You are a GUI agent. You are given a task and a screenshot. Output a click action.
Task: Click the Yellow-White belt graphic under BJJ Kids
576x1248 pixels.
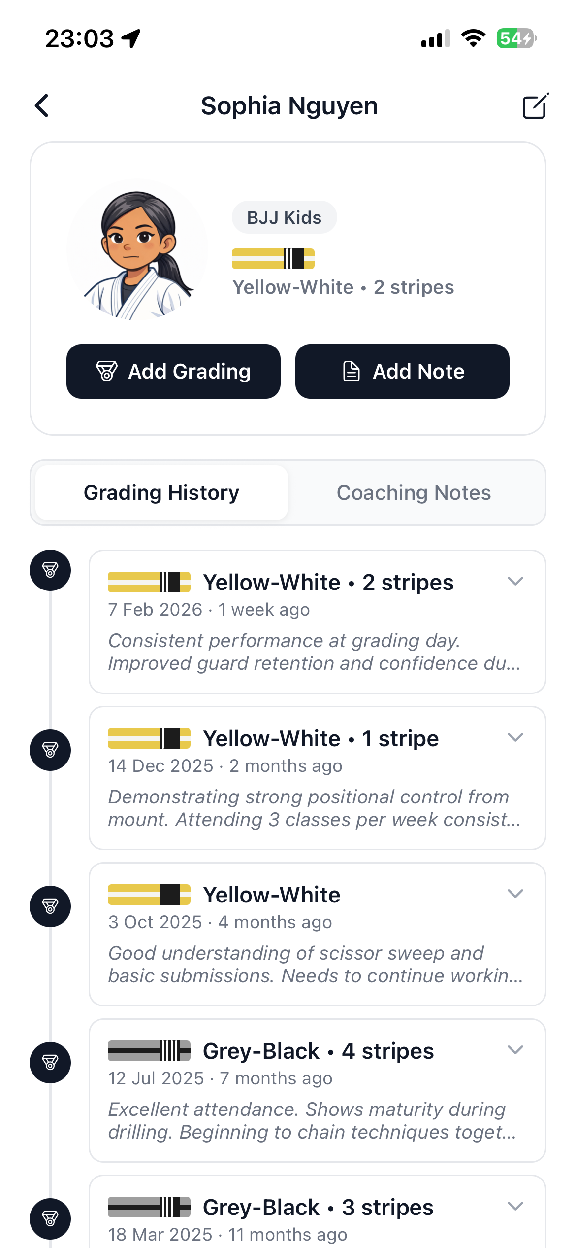[x=273, y=258]
